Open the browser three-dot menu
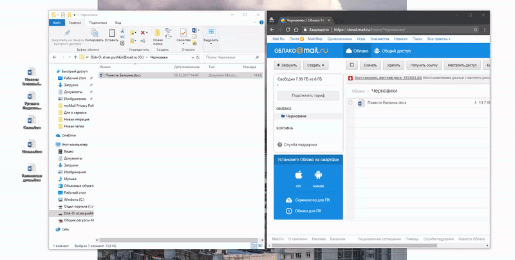 tap(485, 30)
